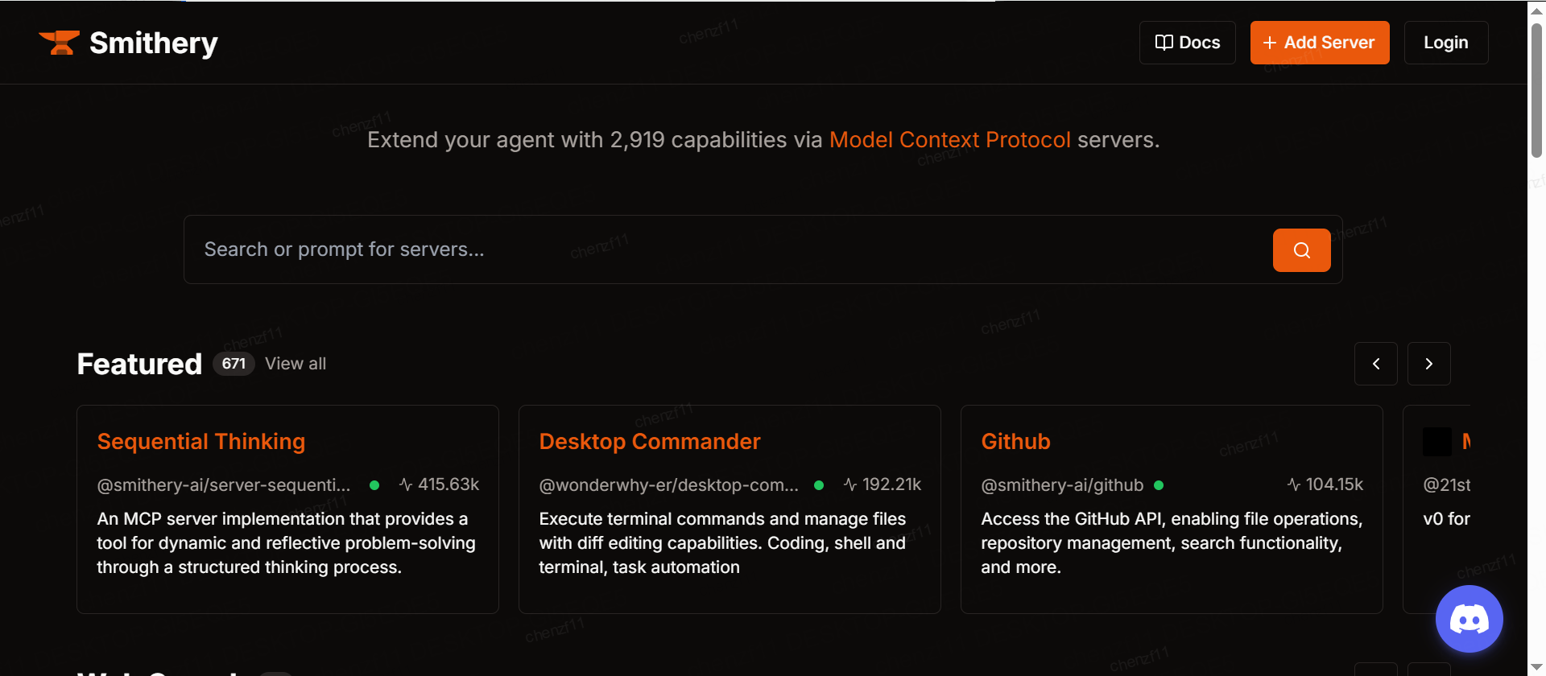The width and height of the screenshot is (1546, 676).
Task: Click the previous arrow in Featured carousel
Action: pos(1375,364)
